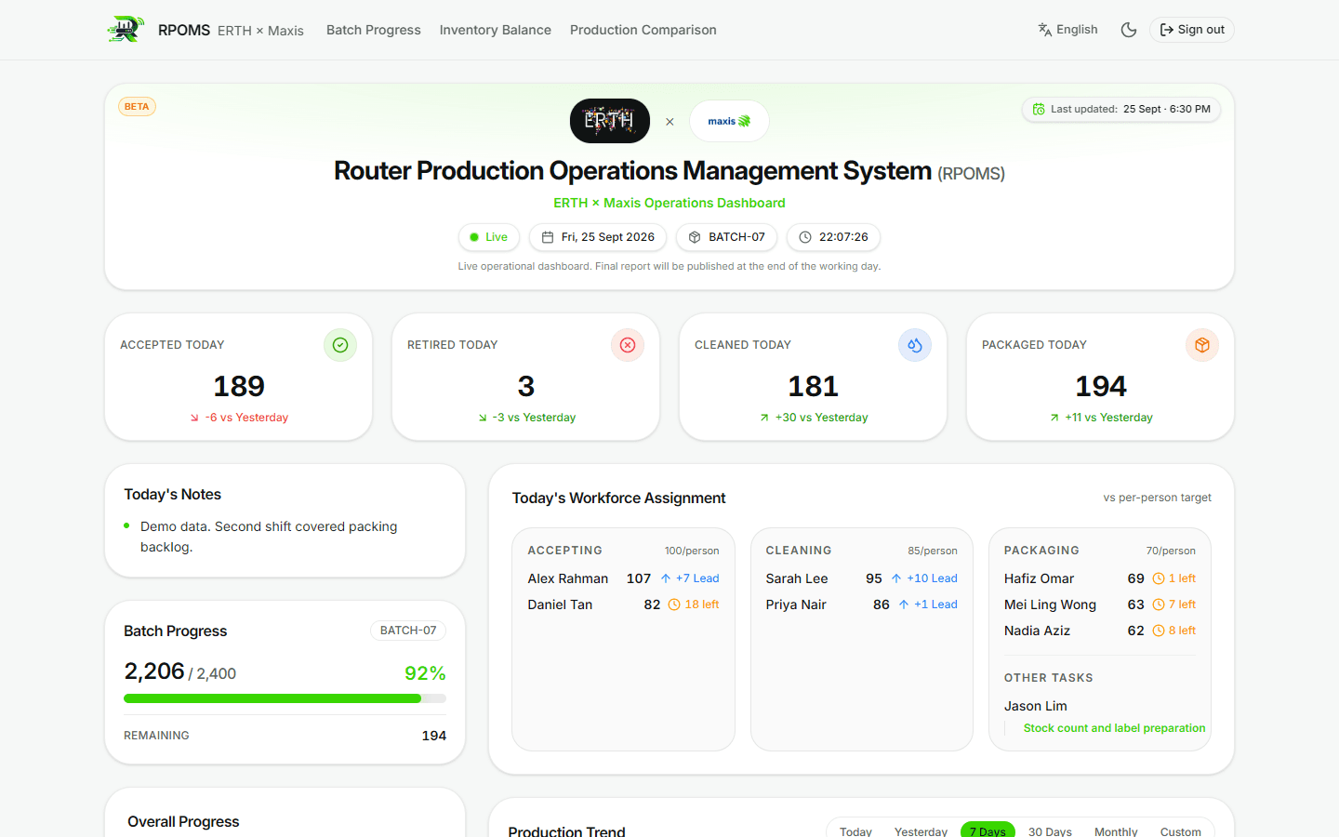
Task: Click the red down arrow by -6 vs Yesterday
Action: (194, 418)
